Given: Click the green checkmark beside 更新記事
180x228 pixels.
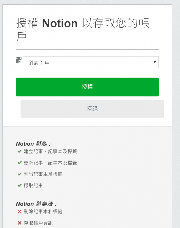Looking at the screenshot, I should (19, 163).
